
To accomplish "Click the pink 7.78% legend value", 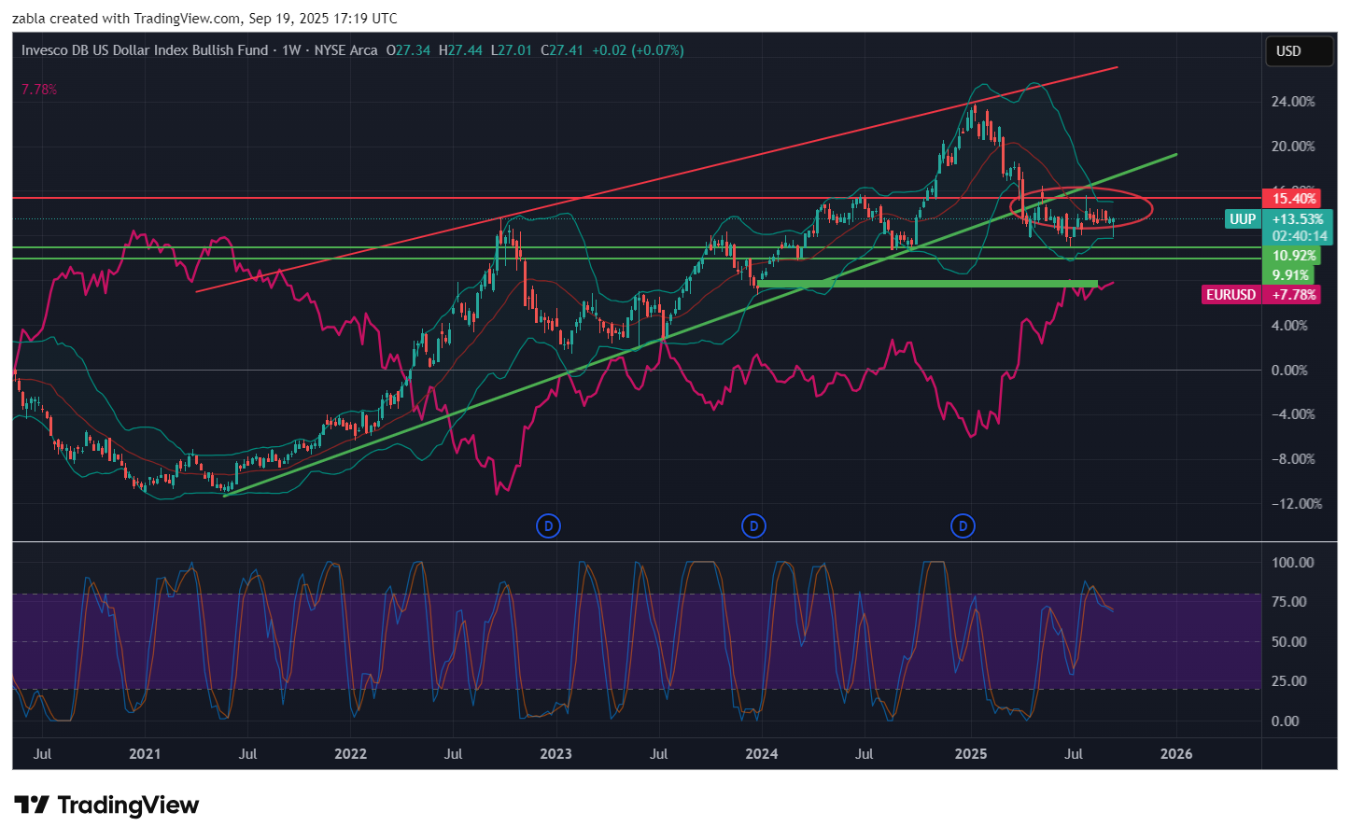I will tap(39, 90).
